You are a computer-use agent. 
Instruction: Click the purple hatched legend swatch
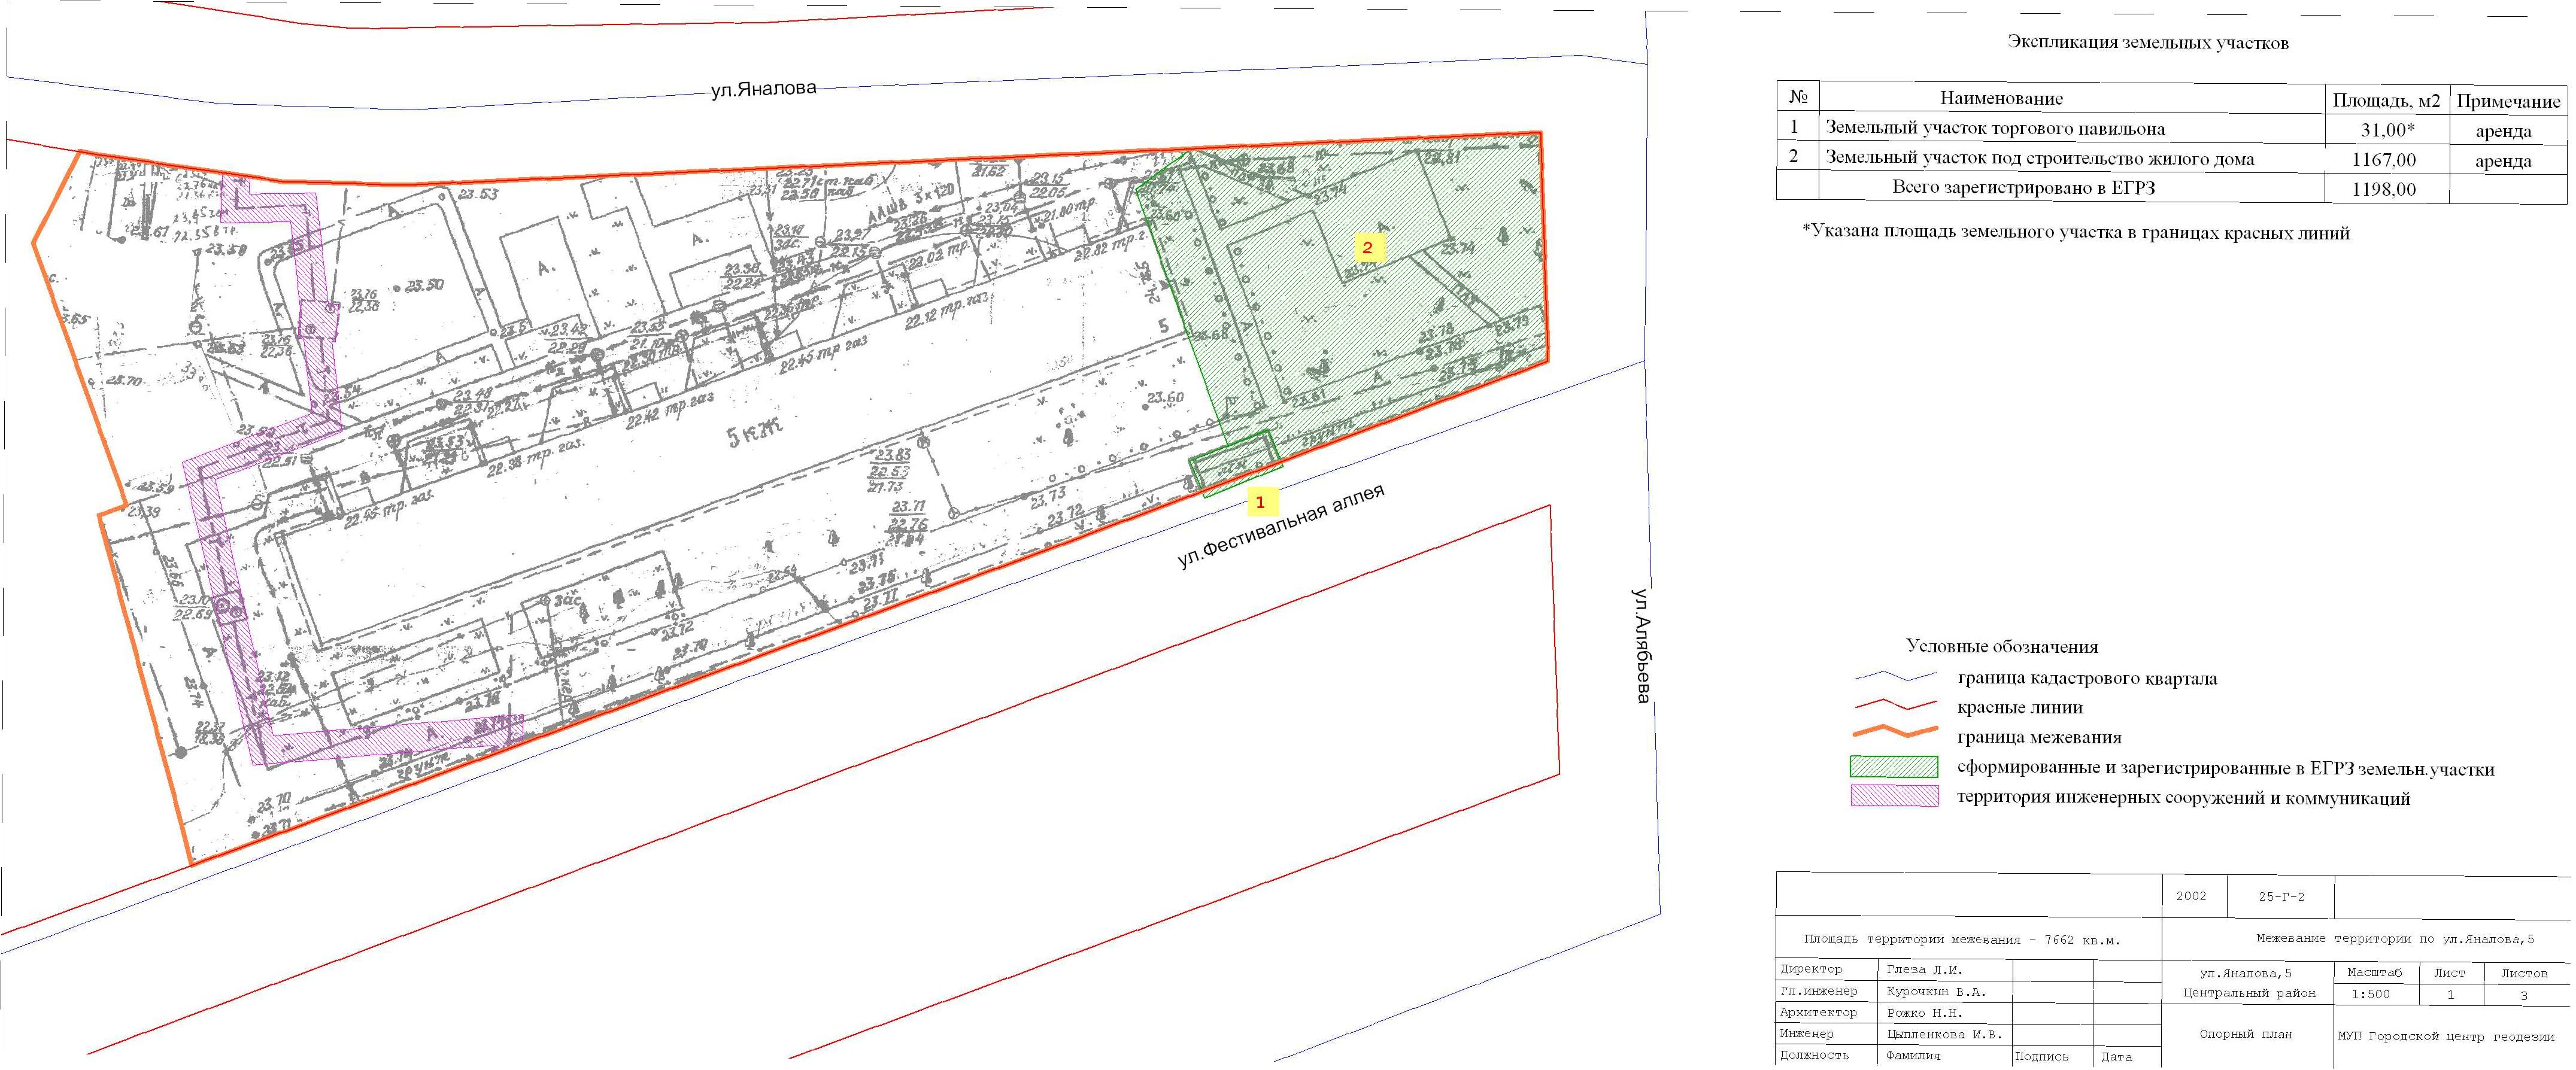[1894, 797]
